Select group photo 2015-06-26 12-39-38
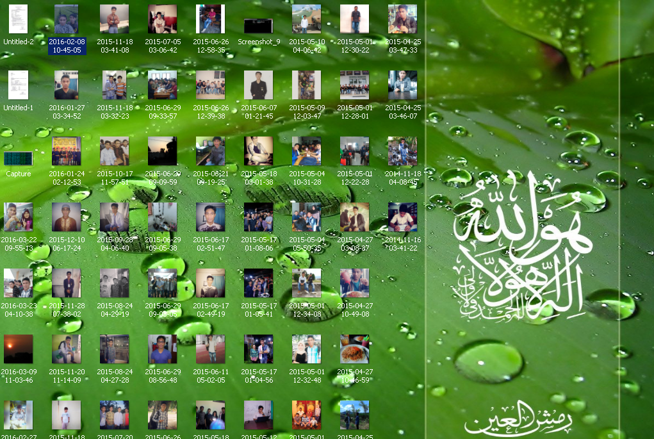The height and width of the screenshot is (439, 654). tap(211, 85)
